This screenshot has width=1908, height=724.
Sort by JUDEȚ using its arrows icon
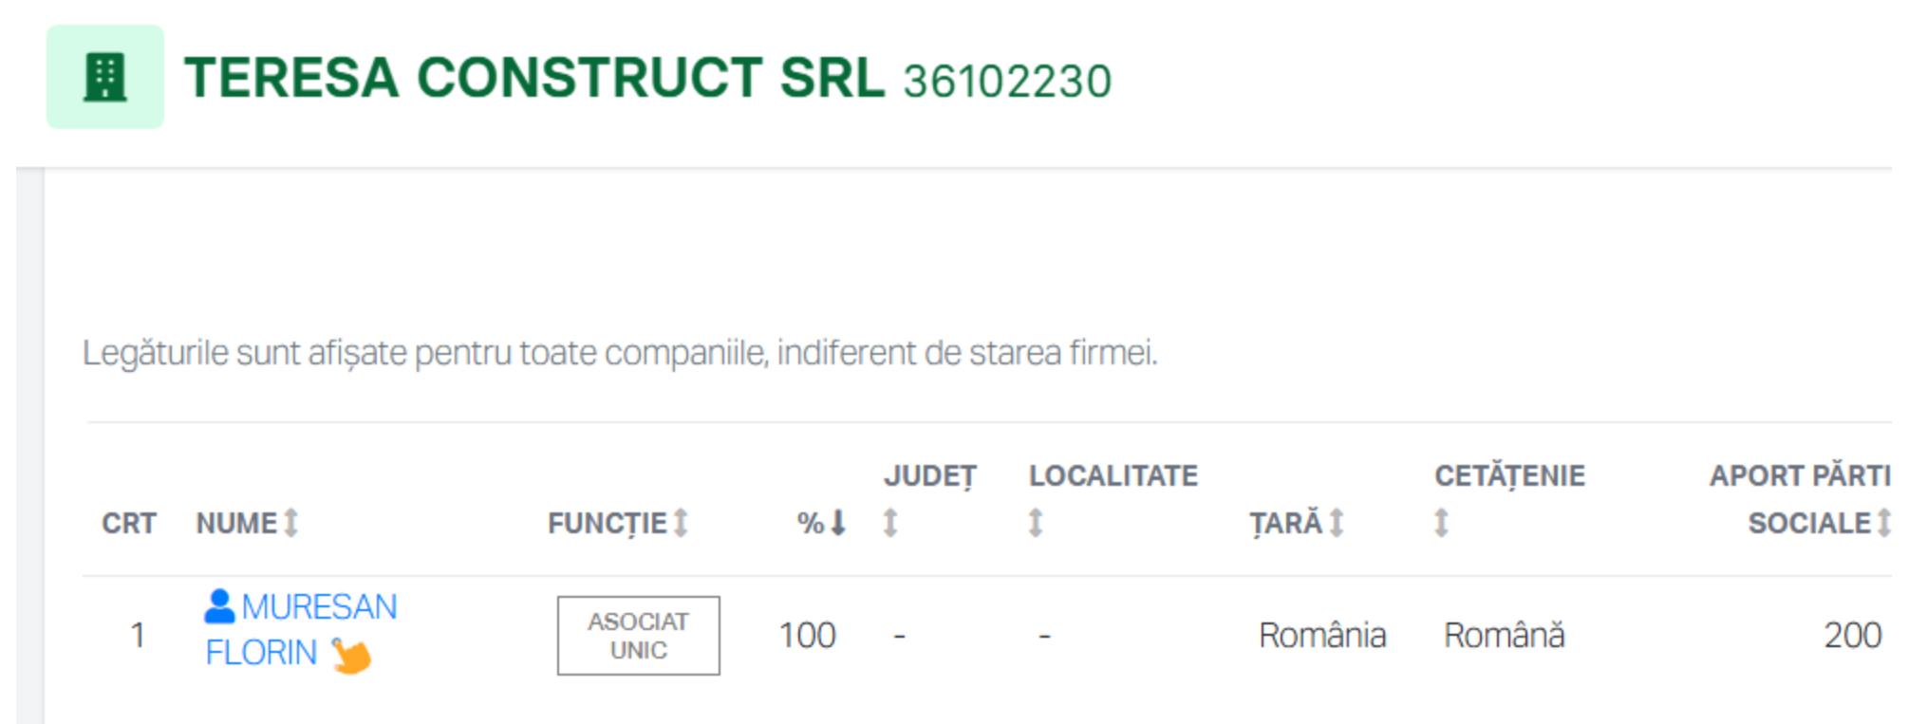(889, 523)
